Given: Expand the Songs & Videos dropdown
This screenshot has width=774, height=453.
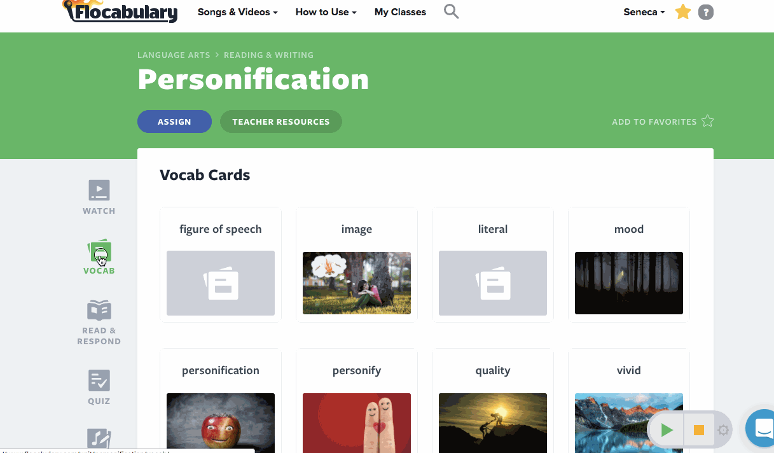Looking at the screenshot, I should (237, 12).
